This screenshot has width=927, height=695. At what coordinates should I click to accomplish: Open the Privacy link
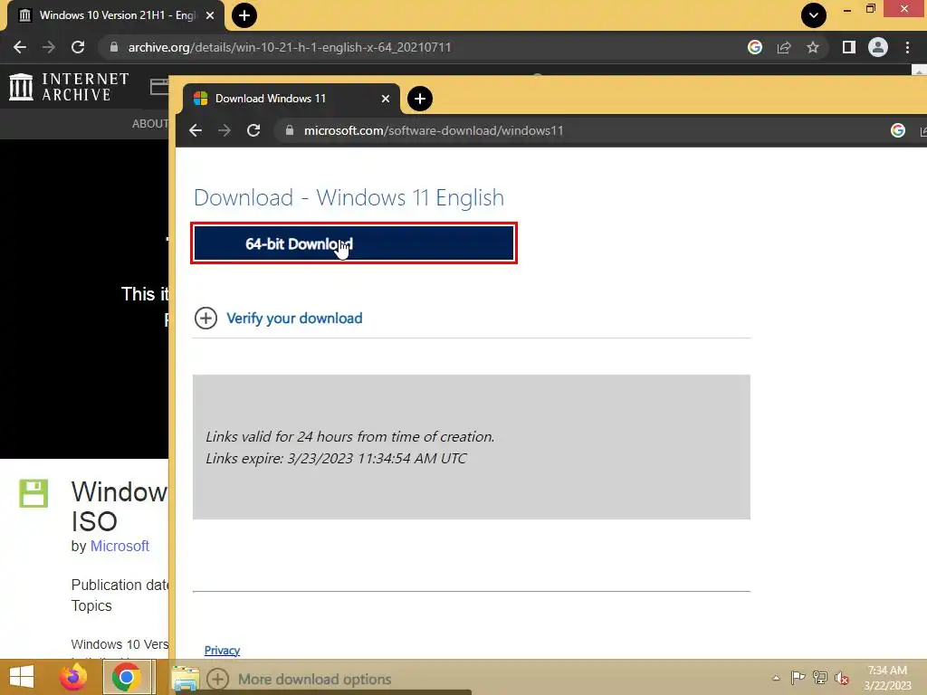pyautogui.click(x=222, y=650)
